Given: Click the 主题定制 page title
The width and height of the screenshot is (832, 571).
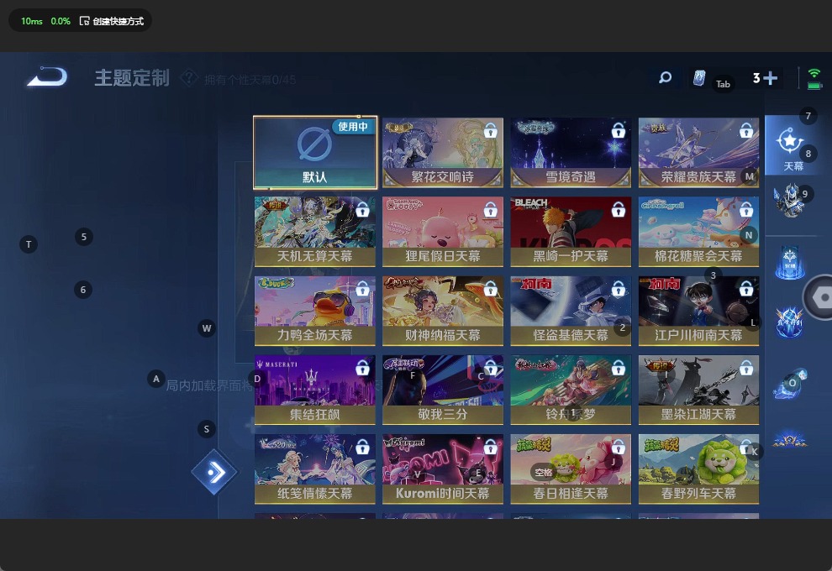Looking at the screenshot, I should pos(132,78).
